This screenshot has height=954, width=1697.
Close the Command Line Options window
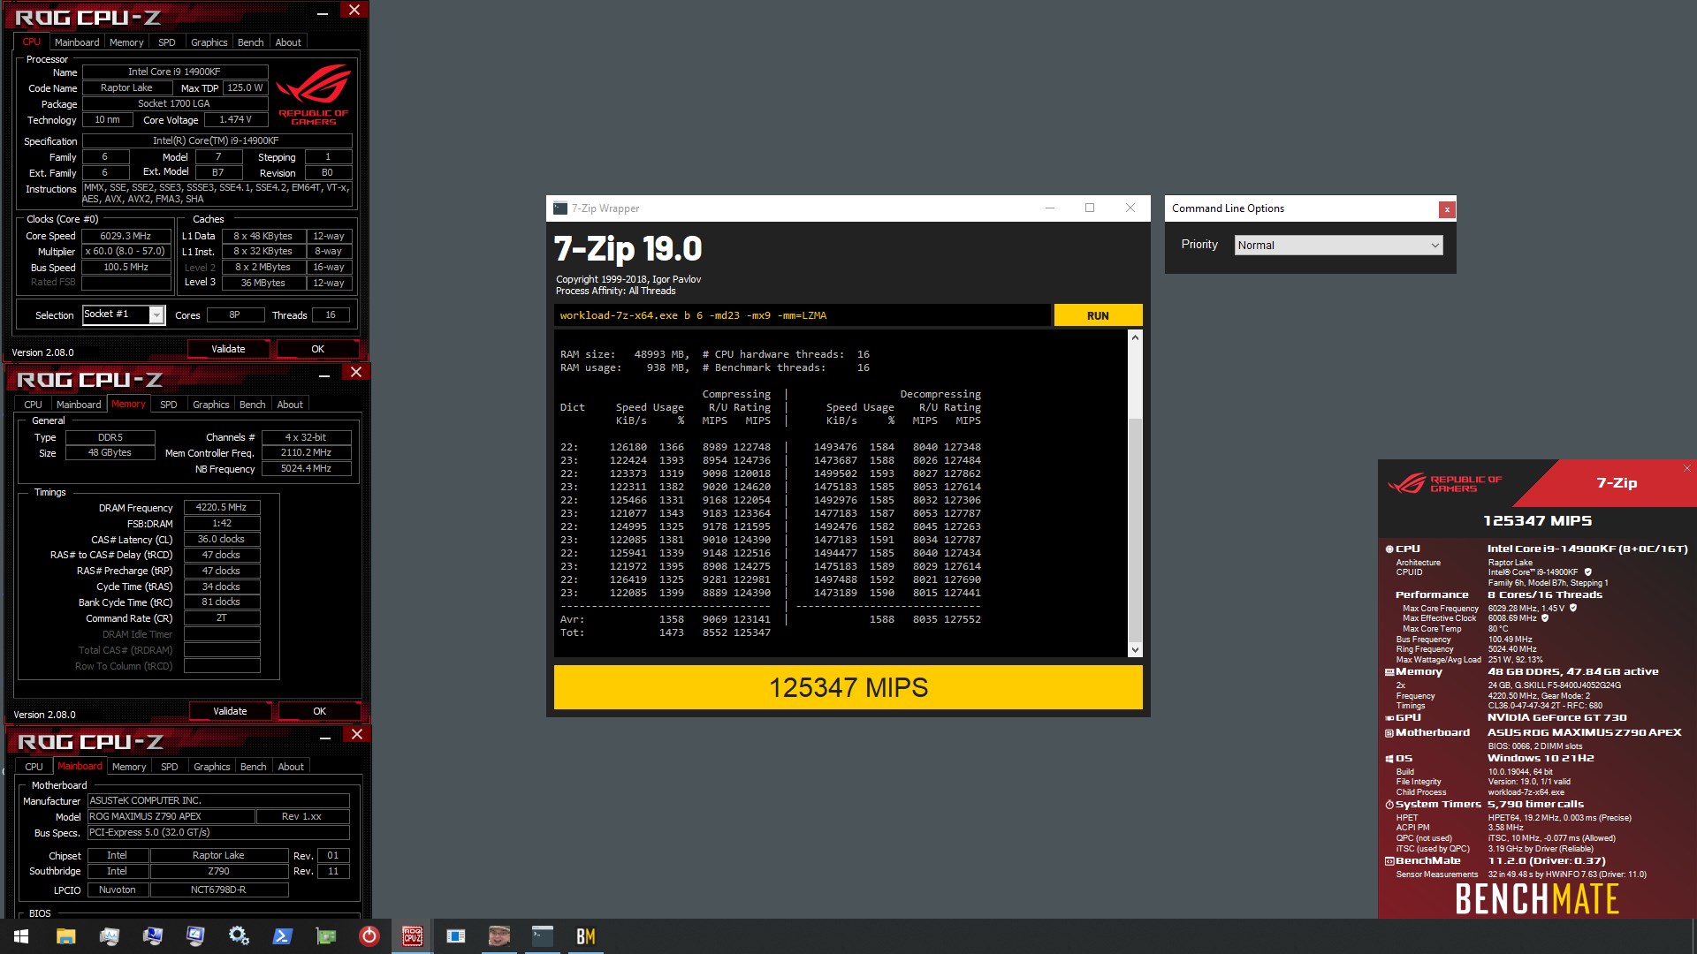coord(1447,209)
